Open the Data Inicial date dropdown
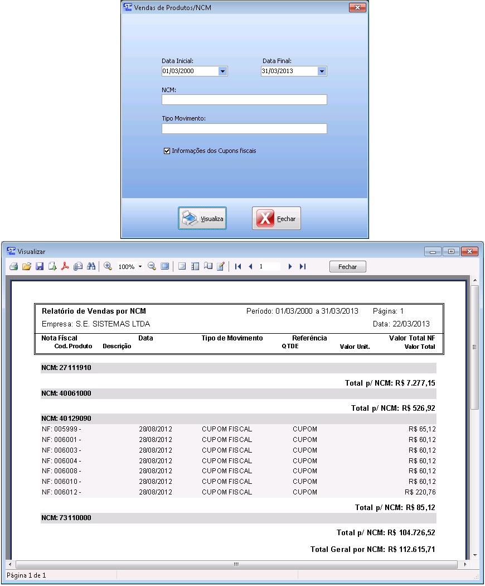Viewport: 485px width, 586px height. pos(222,71)
